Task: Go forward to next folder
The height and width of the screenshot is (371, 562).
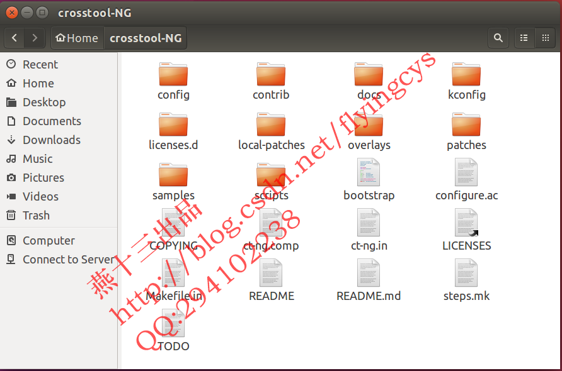Action: pyautogui.click(x=35, y=38)
